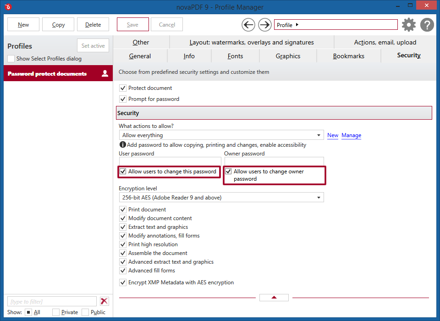The image size is (440, 321).
Task: Uncheck Allow users to change this password
Action: click(x=123, y=172)
